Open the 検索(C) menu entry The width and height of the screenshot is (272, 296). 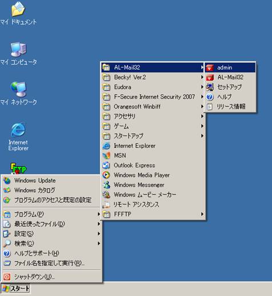tap(51, 243)
